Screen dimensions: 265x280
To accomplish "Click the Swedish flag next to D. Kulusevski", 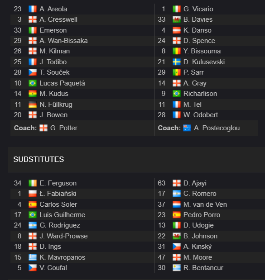I will click(177, 62).
